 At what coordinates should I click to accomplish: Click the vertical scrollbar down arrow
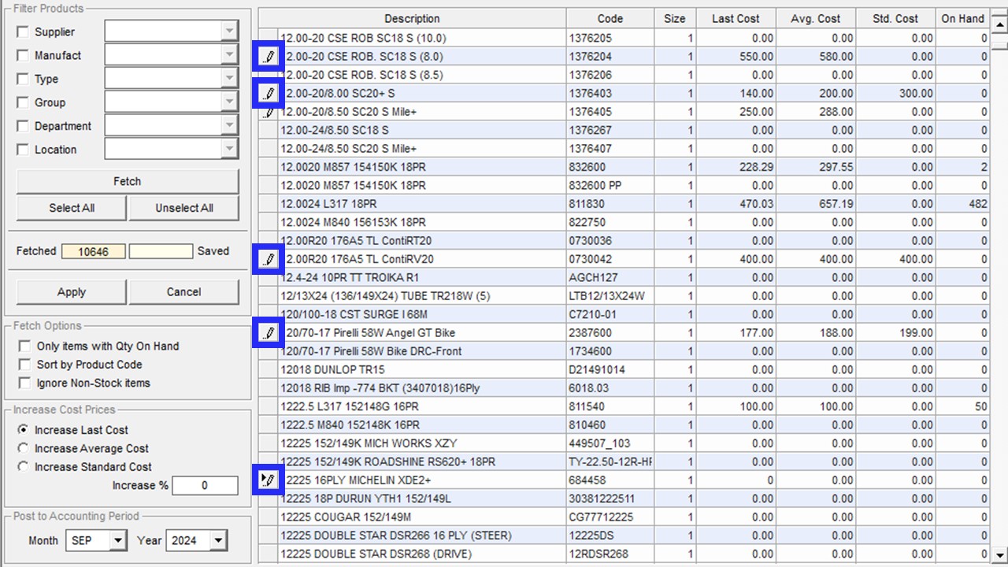click(999, 555)
